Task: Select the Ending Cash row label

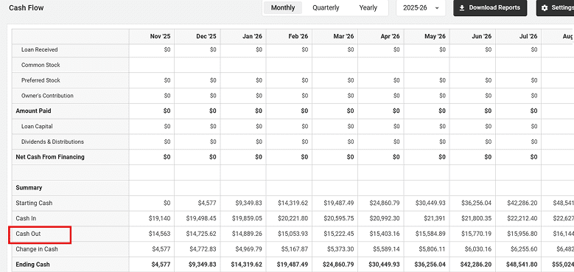Action: click(x=32, y=265)
